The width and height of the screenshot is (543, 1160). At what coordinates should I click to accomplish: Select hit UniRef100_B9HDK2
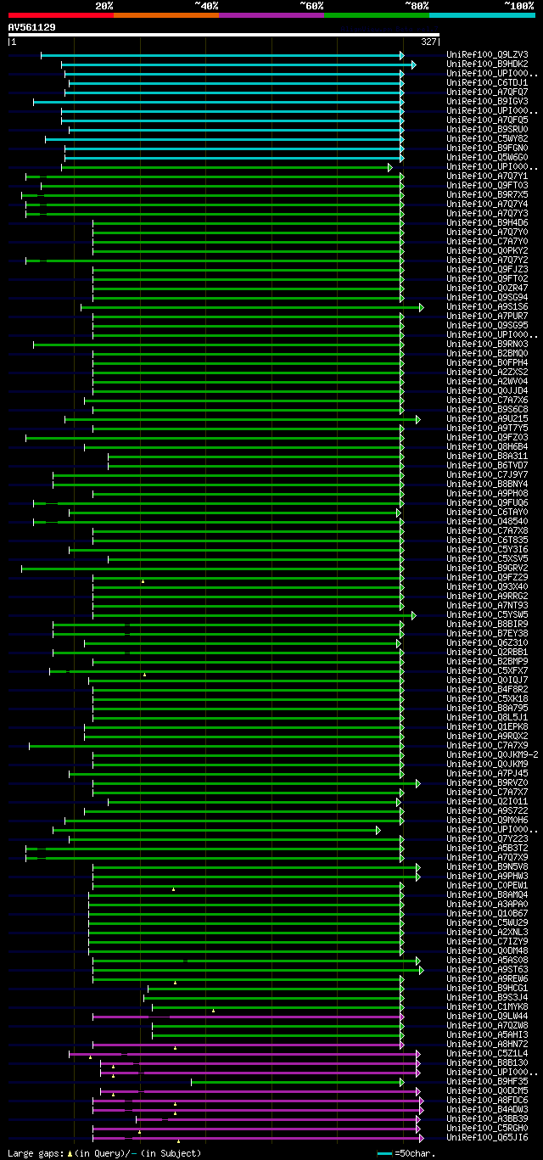click(x=487, y=64)
